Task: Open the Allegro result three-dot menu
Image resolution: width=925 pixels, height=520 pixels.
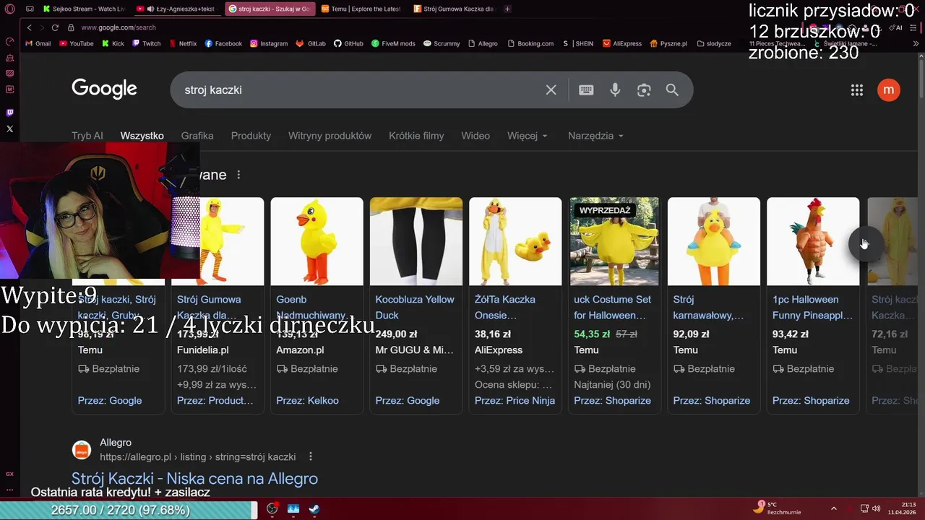Action: point(311,456)
